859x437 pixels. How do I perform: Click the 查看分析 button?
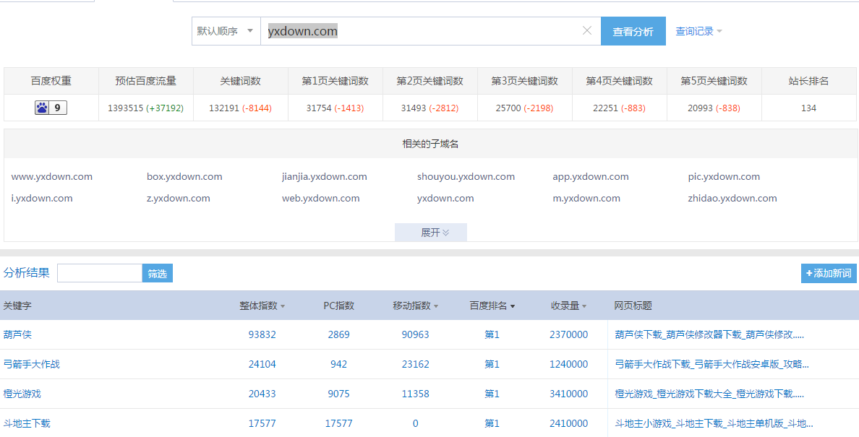click(633, 31)
